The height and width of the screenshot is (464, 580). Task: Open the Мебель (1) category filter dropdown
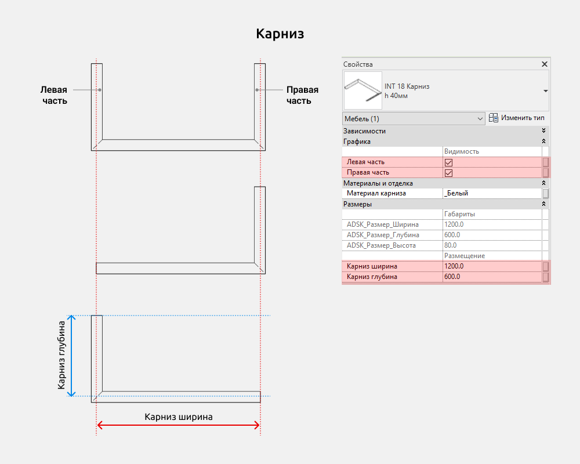pos(414,119)
